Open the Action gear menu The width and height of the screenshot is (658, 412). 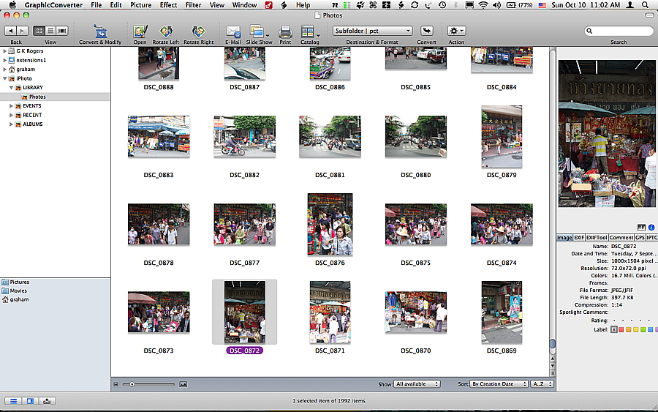click(x=456, y=31)
